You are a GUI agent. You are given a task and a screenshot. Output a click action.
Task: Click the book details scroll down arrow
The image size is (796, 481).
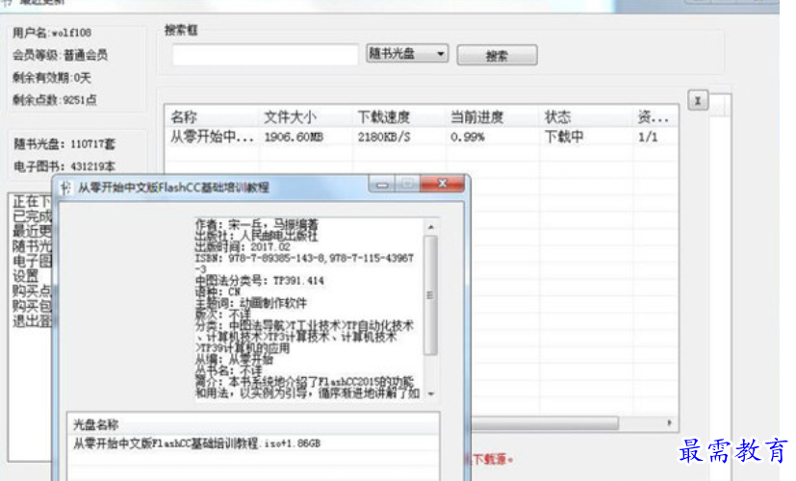[431, 393]
